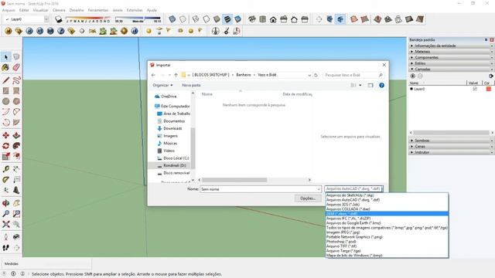Activate the Orbit camera tool
This screenshot has width=495, height=278.
(6, 203)
